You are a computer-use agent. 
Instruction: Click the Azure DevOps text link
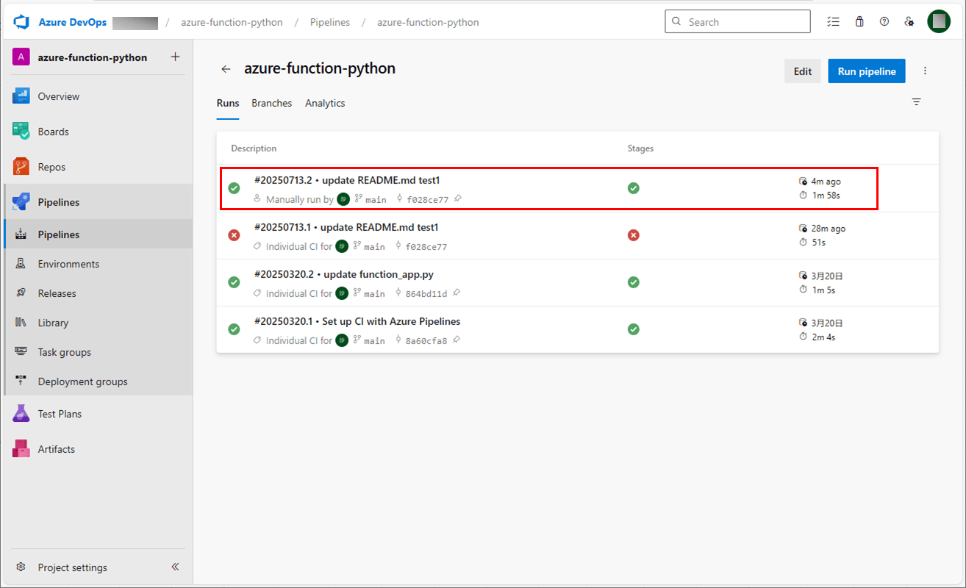[x=72, y=22]
